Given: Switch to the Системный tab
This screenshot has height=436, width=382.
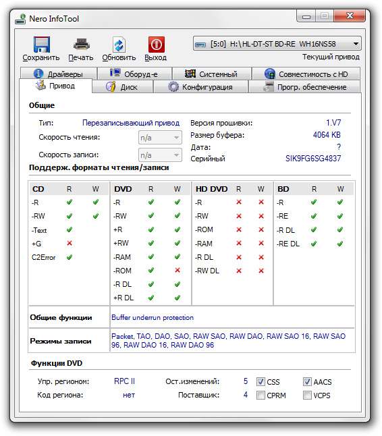Looking at the screenshot, I should point(212,74).
